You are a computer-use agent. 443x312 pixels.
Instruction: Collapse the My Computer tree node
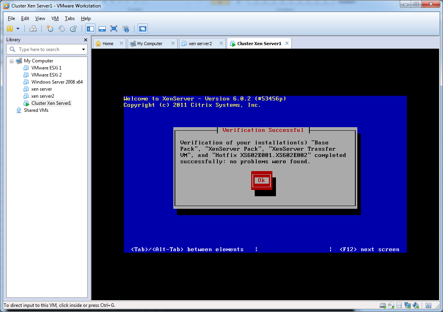tap(12, 61)
